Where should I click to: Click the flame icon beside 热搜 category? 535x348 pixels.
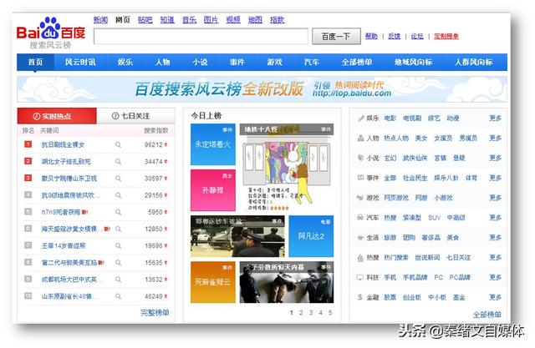pos(360,258)
